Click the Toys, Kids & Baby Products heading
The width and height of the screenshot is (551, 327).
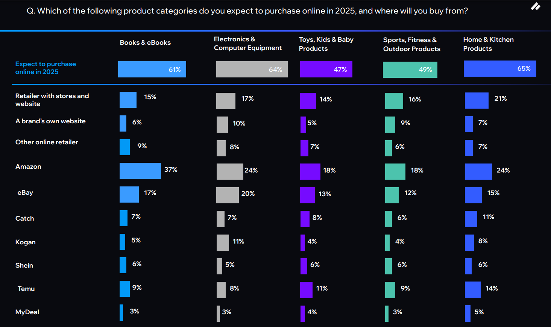coord(326,44)
